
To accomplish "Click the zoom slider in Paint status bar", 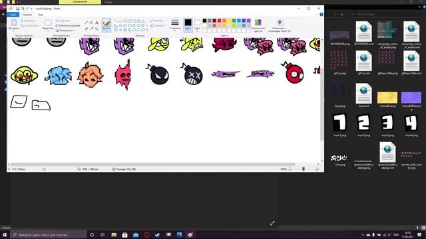I will (x=304, y=169).
